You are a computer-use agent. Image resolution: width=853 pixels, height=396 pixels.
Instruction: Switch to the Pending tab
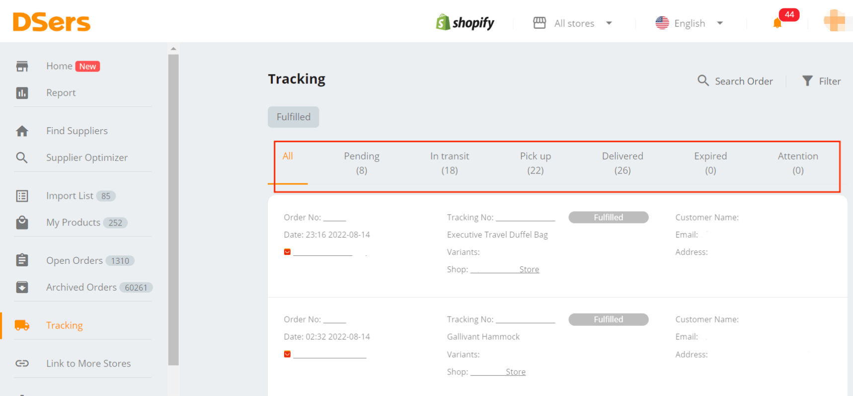click(361, 163)
